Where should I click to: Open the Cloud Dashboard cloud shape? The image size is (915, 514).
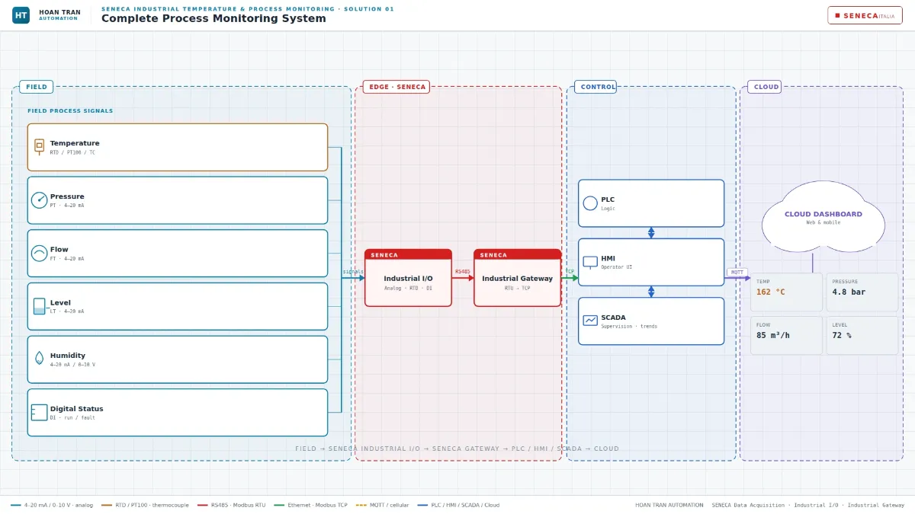(x=823, y=218)
